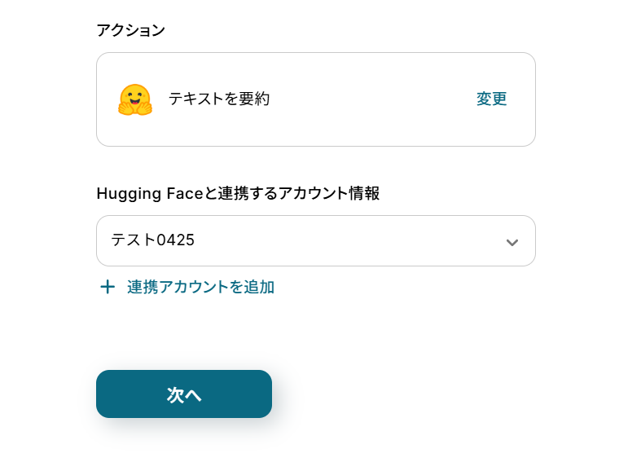Add a linked account with plus sign
This screenshot has width=641, height=462.
pyautogui.click(x=107, y=287)
